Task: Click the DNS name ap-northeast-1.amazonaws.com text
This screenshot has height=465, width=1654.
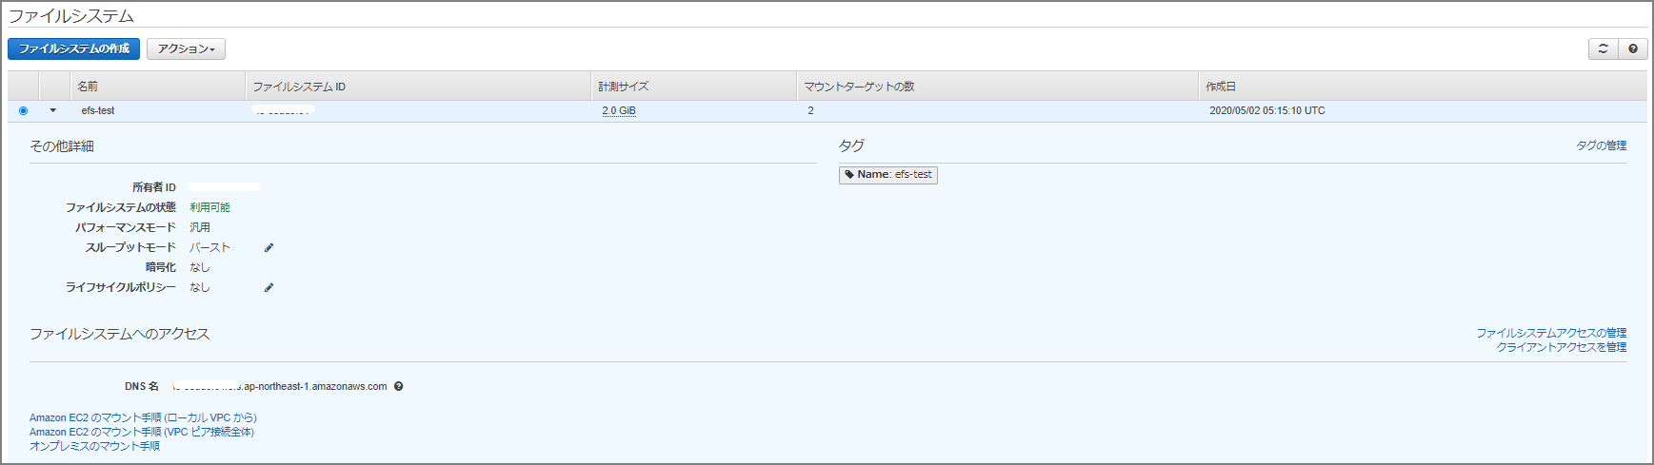Action: click(x=315, y=386)
